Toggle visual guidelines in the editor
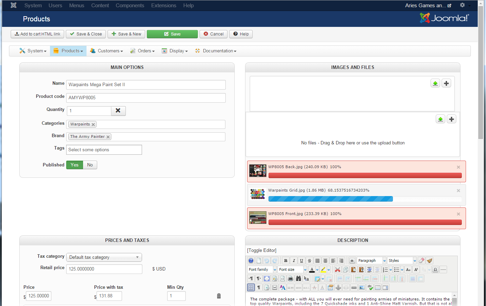The height and width of the screenshot is (306, 486). point(251,287)
